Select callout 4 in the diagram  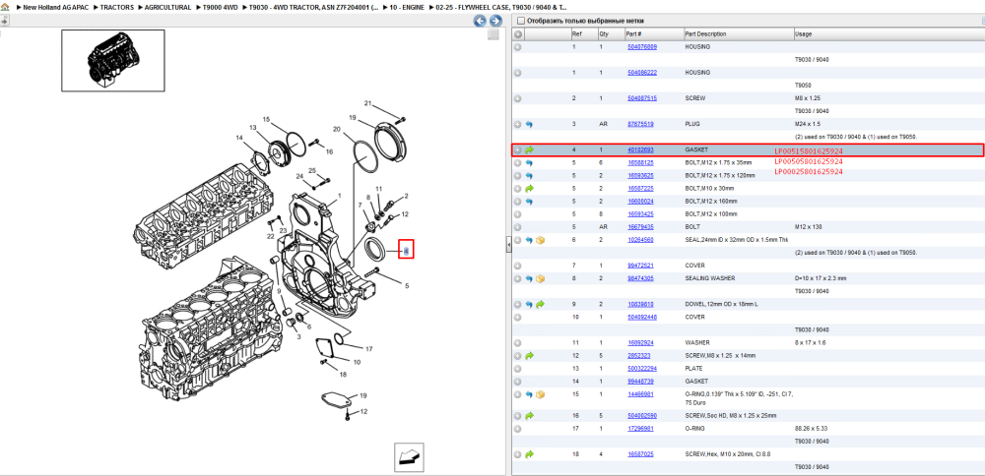click(x=407, y=250)
